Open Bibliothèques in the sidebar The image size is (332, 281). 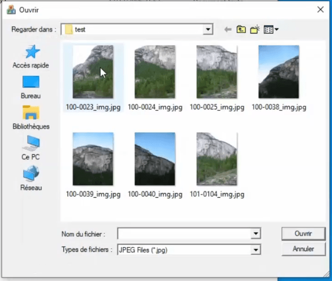[x=31, y=117]
